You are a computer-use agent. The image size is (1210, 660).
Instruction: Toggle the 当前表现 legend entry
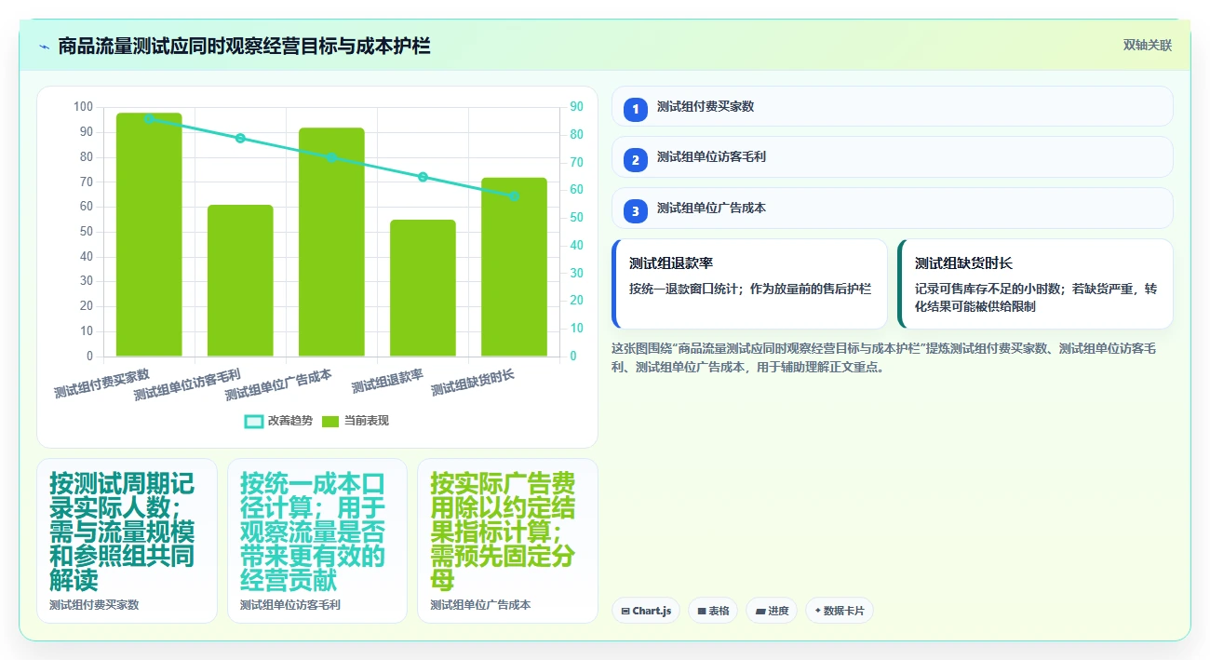pyautogui.click(x=356, y=421)
